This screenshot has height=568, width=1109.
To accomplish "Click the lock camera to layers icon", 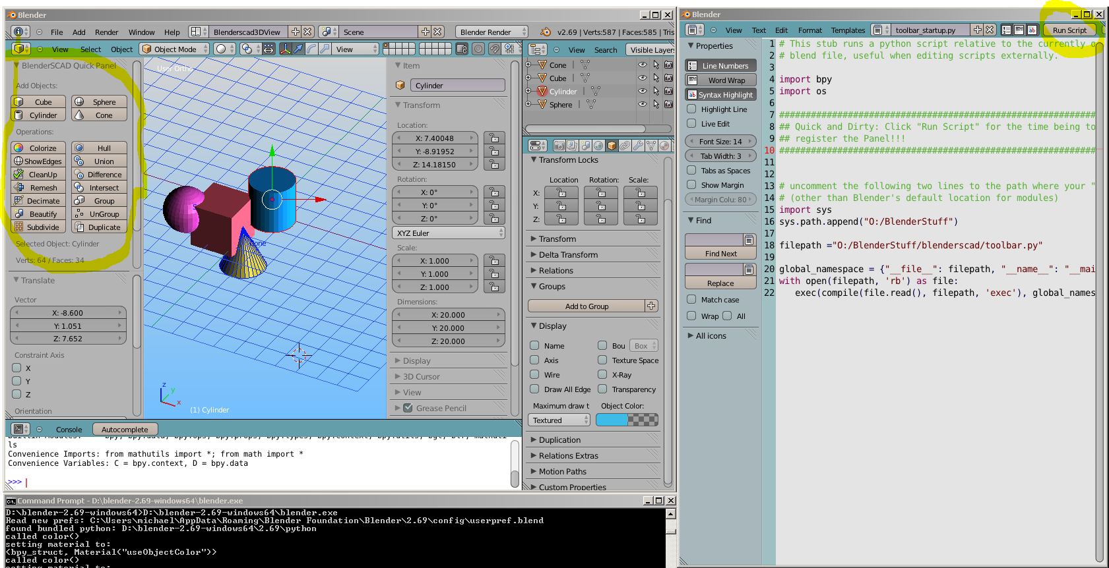I will pyautogui.click(x=462, y=49).
